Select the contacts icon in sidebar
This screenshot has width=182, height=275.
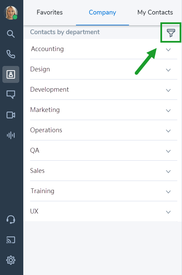[x=11, y=74]
